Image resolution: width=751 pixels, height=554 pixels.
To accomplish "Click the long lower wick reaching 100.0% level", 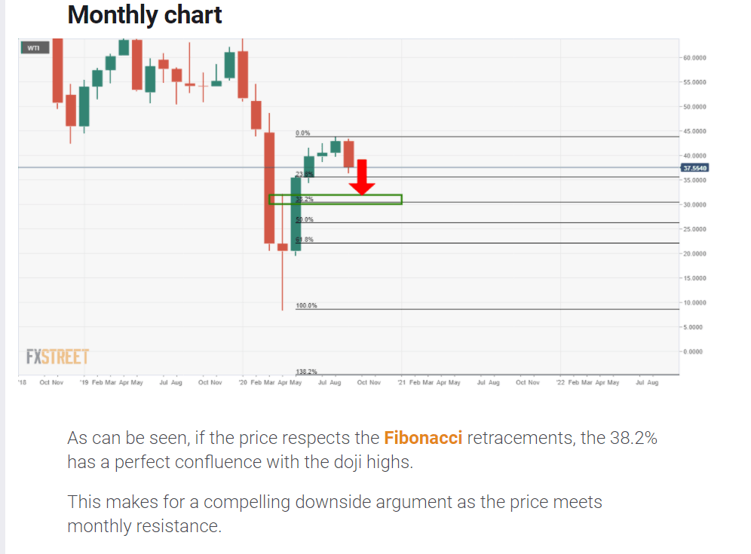I will coord(282,283).
